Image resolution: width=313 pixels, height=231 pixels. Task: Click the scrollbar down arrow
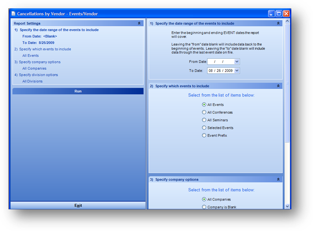(x=287, y=206)
